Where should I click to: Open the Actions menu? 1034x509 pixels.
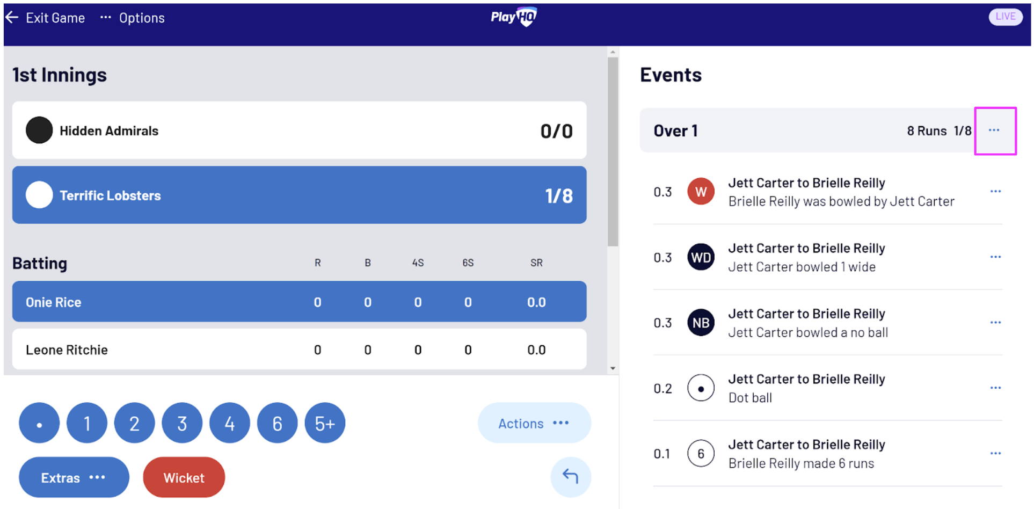pyautogui.click(x=534, y=423)
